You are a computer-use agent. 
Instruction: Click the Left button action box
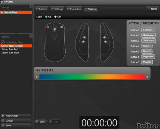pos(148,30)
